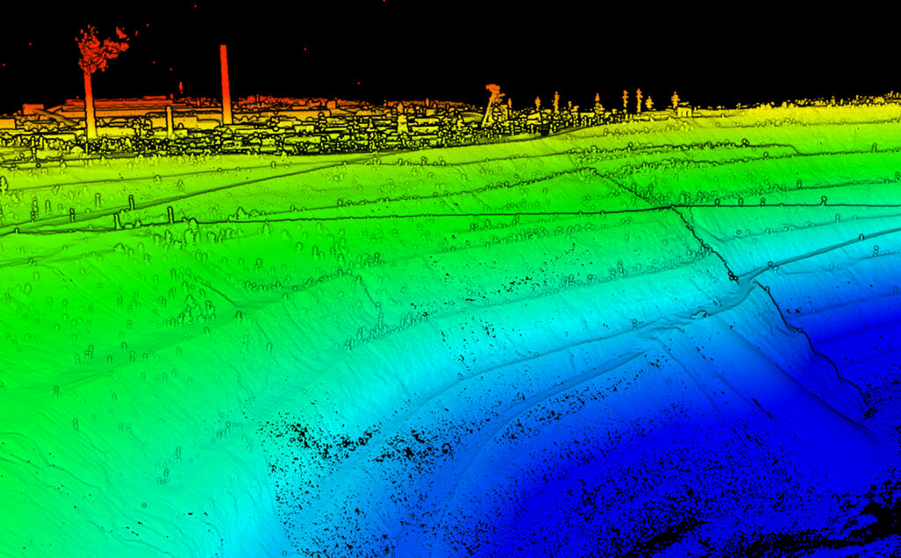Viewport: 901px width, 558px height.
Task: Pick the short yellow stack between the two chimneys
Action: [169, 121]
